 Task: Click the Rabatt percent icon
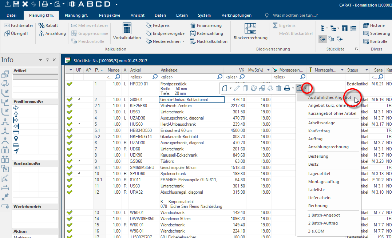(41, 25)
